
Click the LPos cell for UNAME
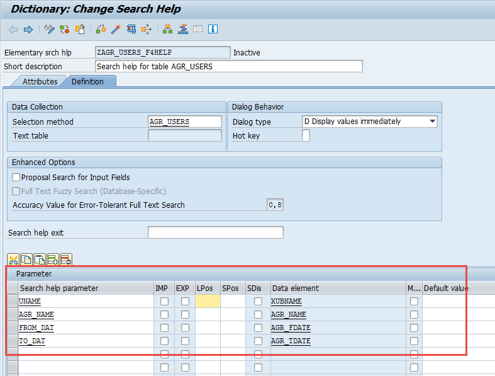(x=208, y=301)
